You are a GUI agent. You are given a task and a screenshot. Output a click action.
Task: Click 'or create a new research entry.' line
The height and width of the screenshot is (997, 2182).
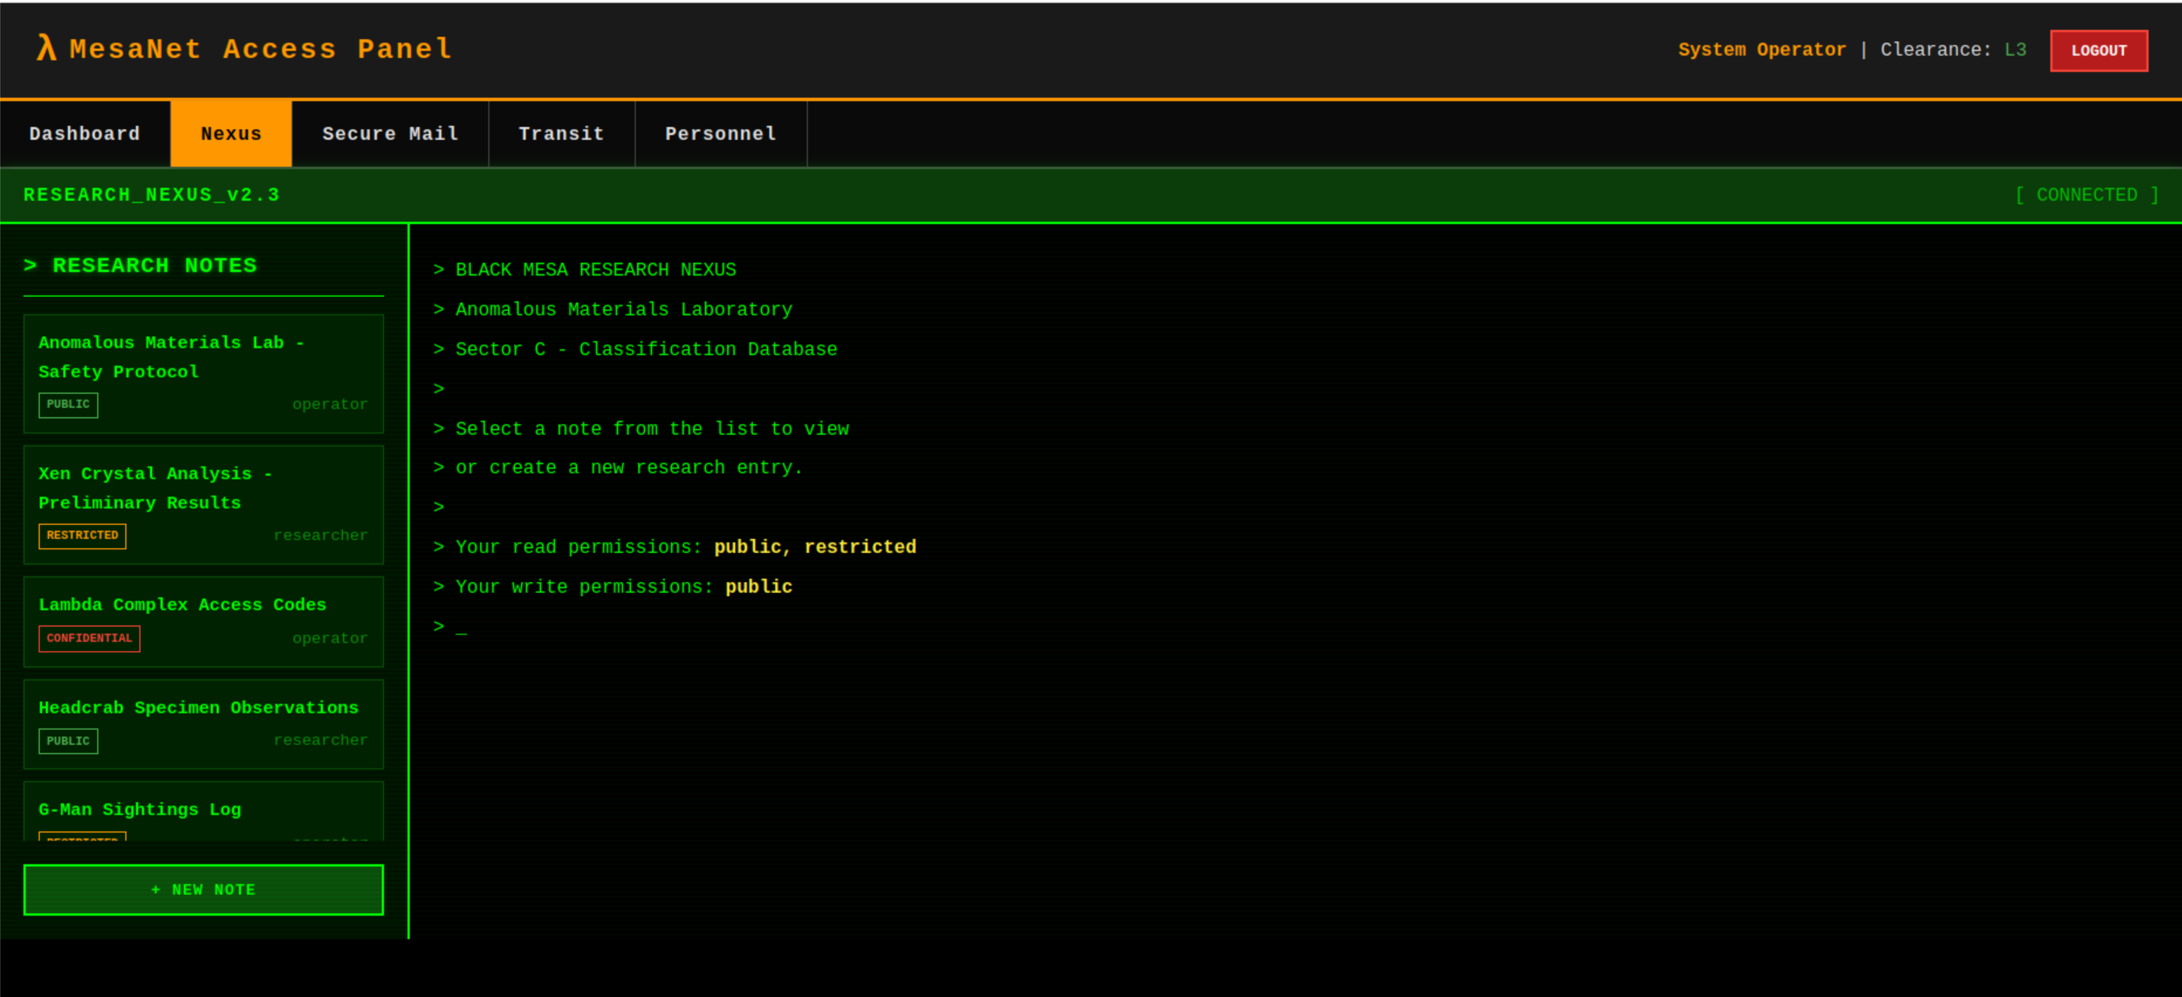tap(618, 468)
